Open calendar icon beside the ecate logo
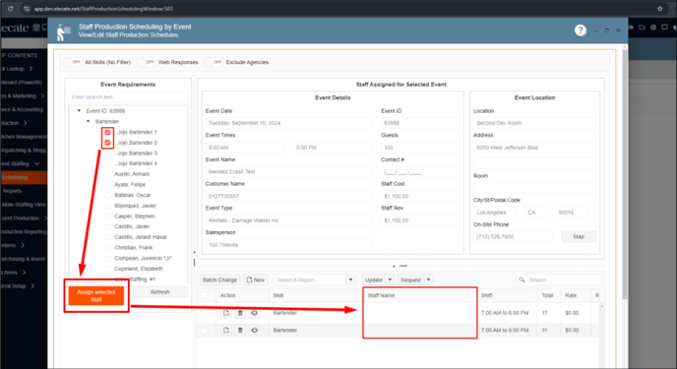Screen dimensions: 677x369 coord(36,28)
